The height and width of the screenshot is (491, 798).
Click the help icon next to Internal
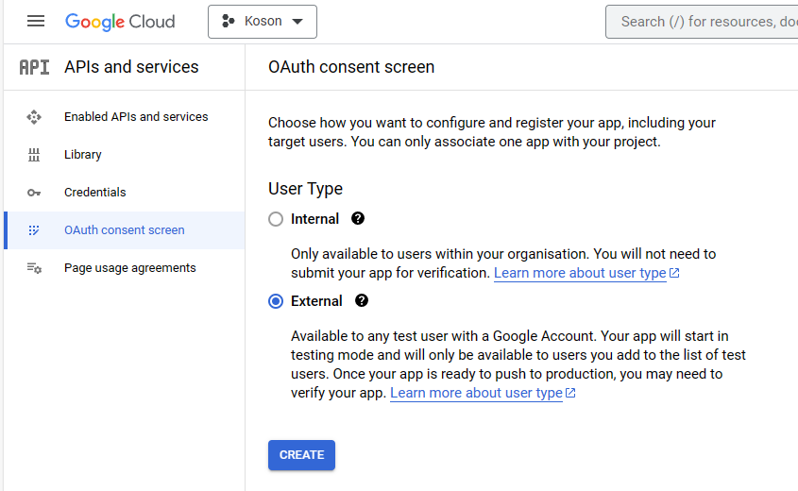pyautogui.click(x=358, y=218)
